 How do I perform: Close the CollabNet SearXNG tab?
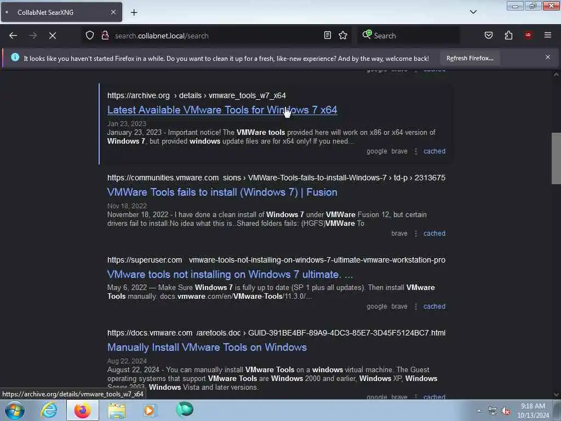coord(113,12)
